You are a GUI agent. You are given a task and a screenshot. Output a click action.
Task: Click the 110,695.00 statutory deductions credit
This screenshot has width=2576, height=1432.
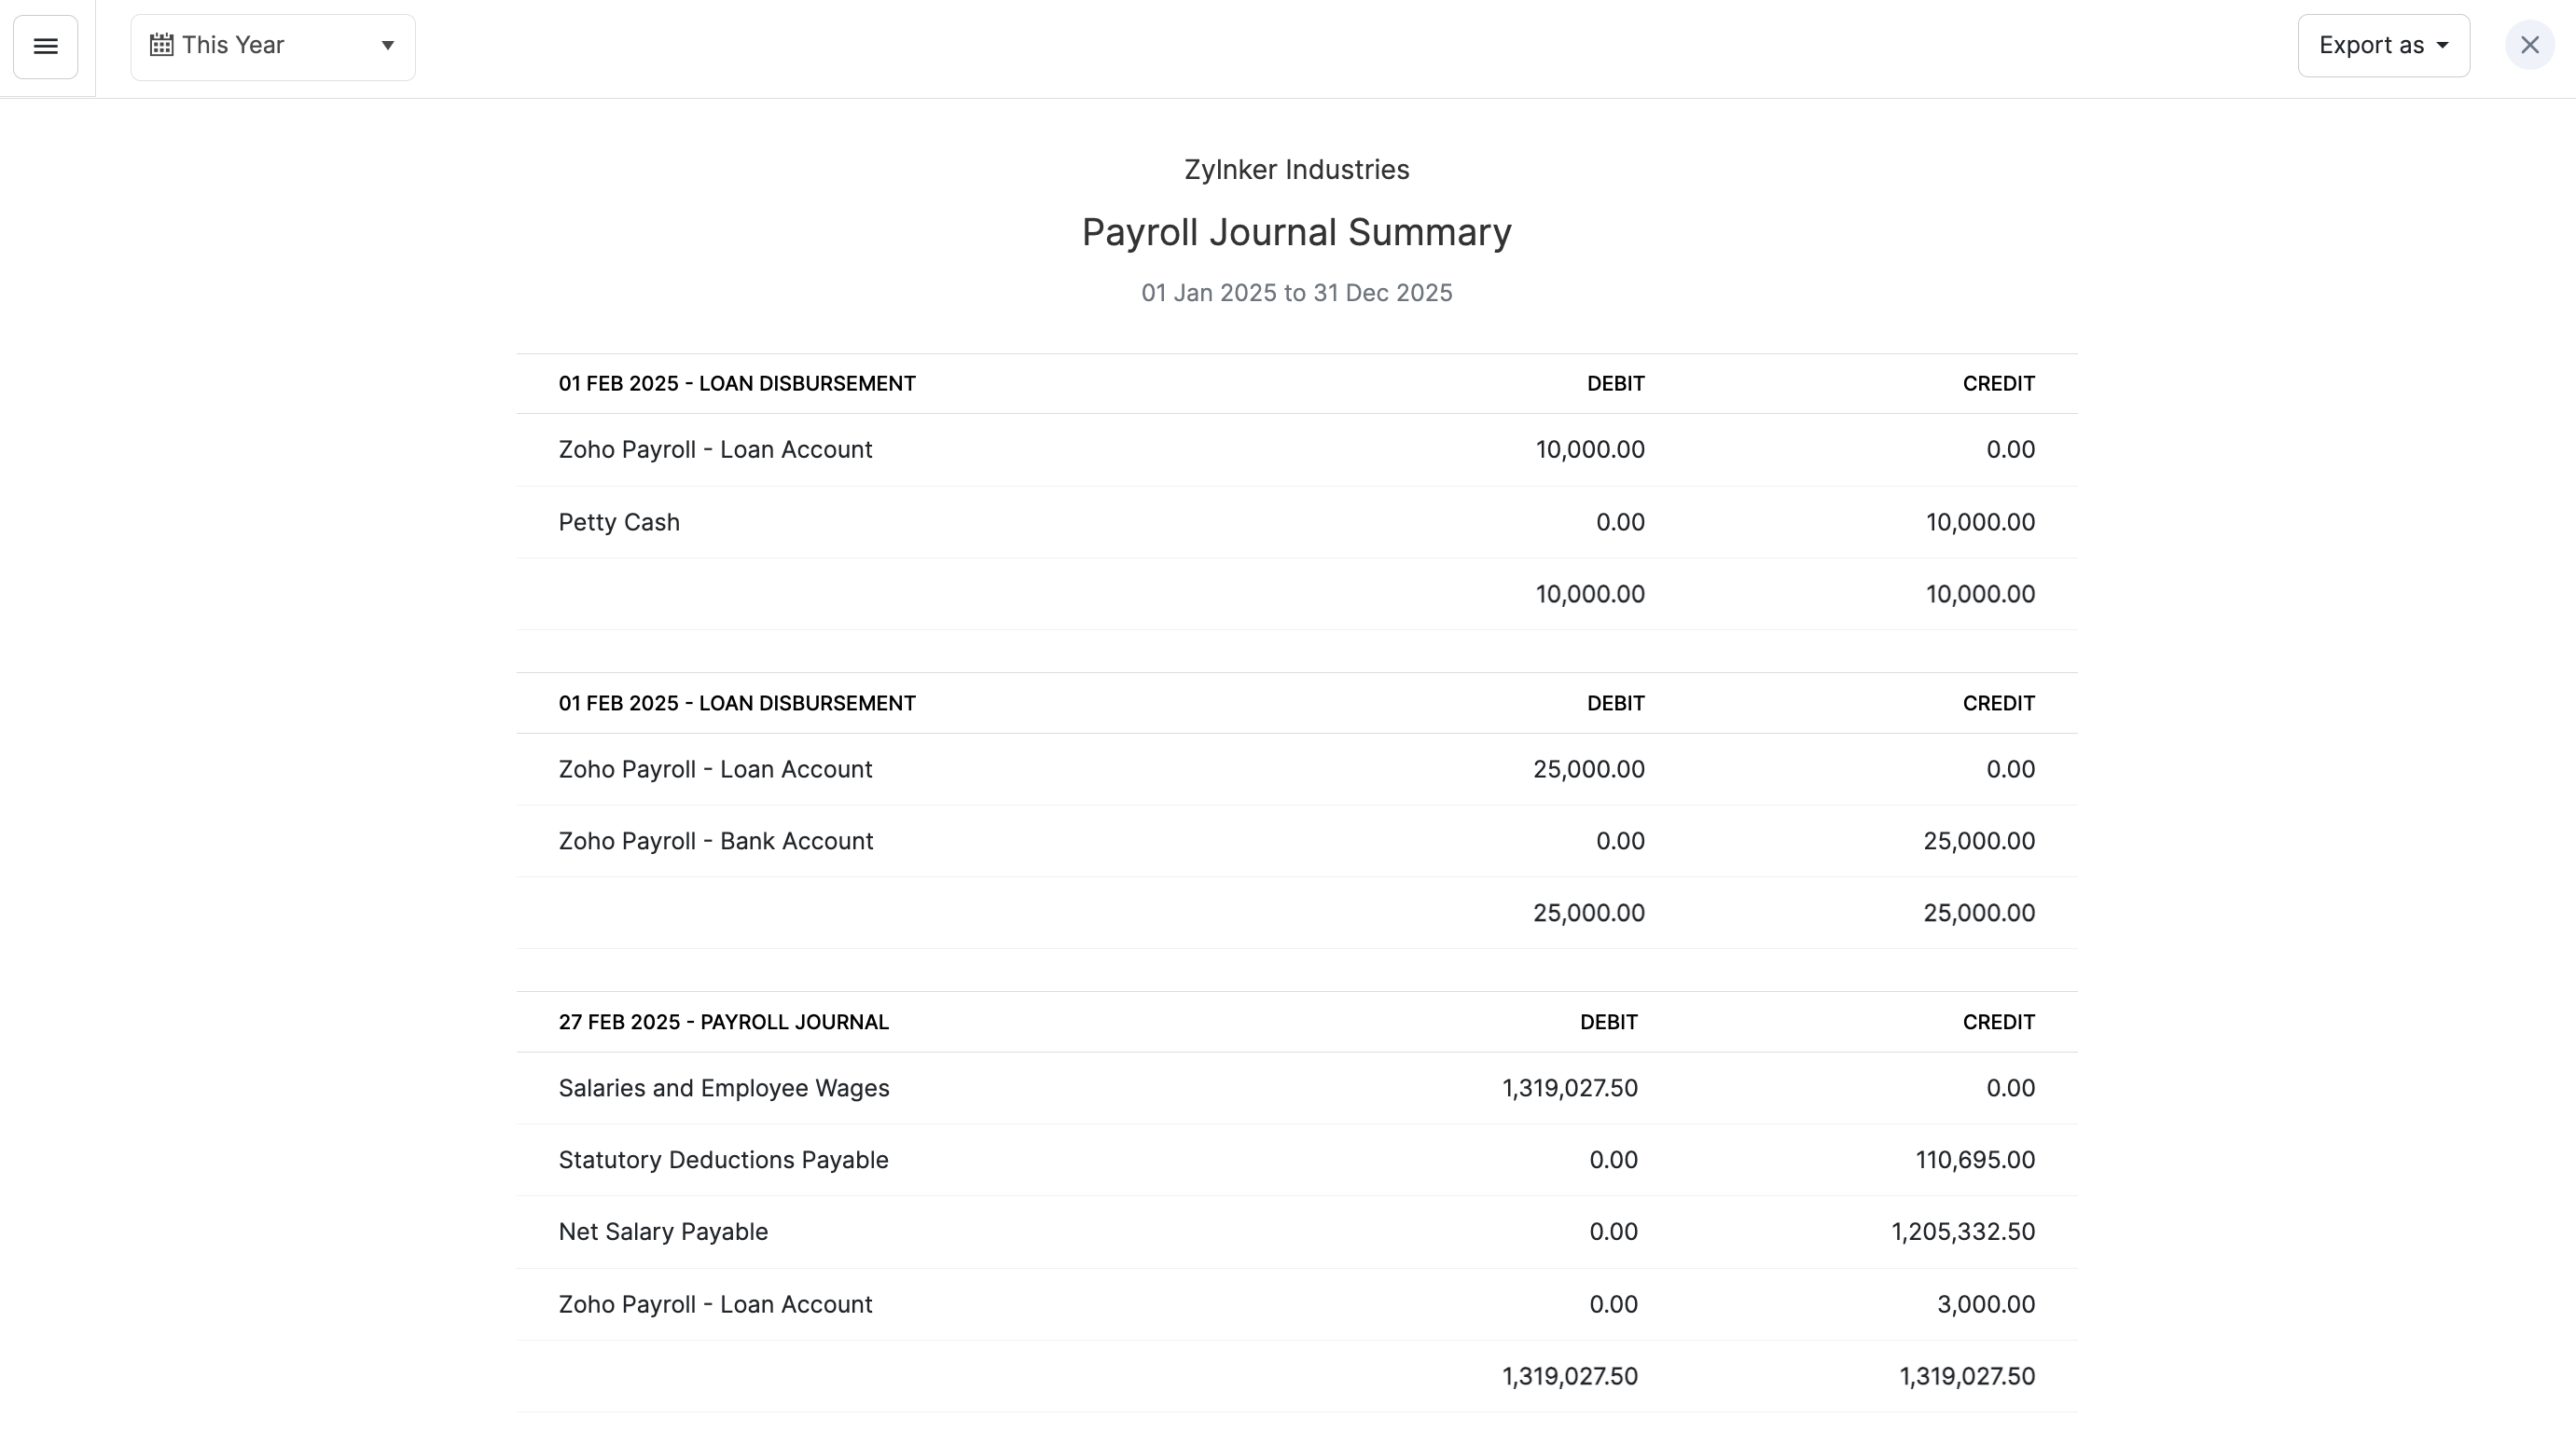(1974, 1160)
